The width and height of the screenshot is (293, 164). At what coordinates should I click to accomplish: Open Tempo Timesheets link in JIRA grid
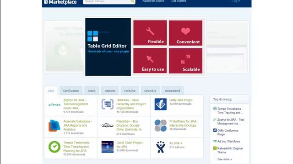click(x=77, y=147)
